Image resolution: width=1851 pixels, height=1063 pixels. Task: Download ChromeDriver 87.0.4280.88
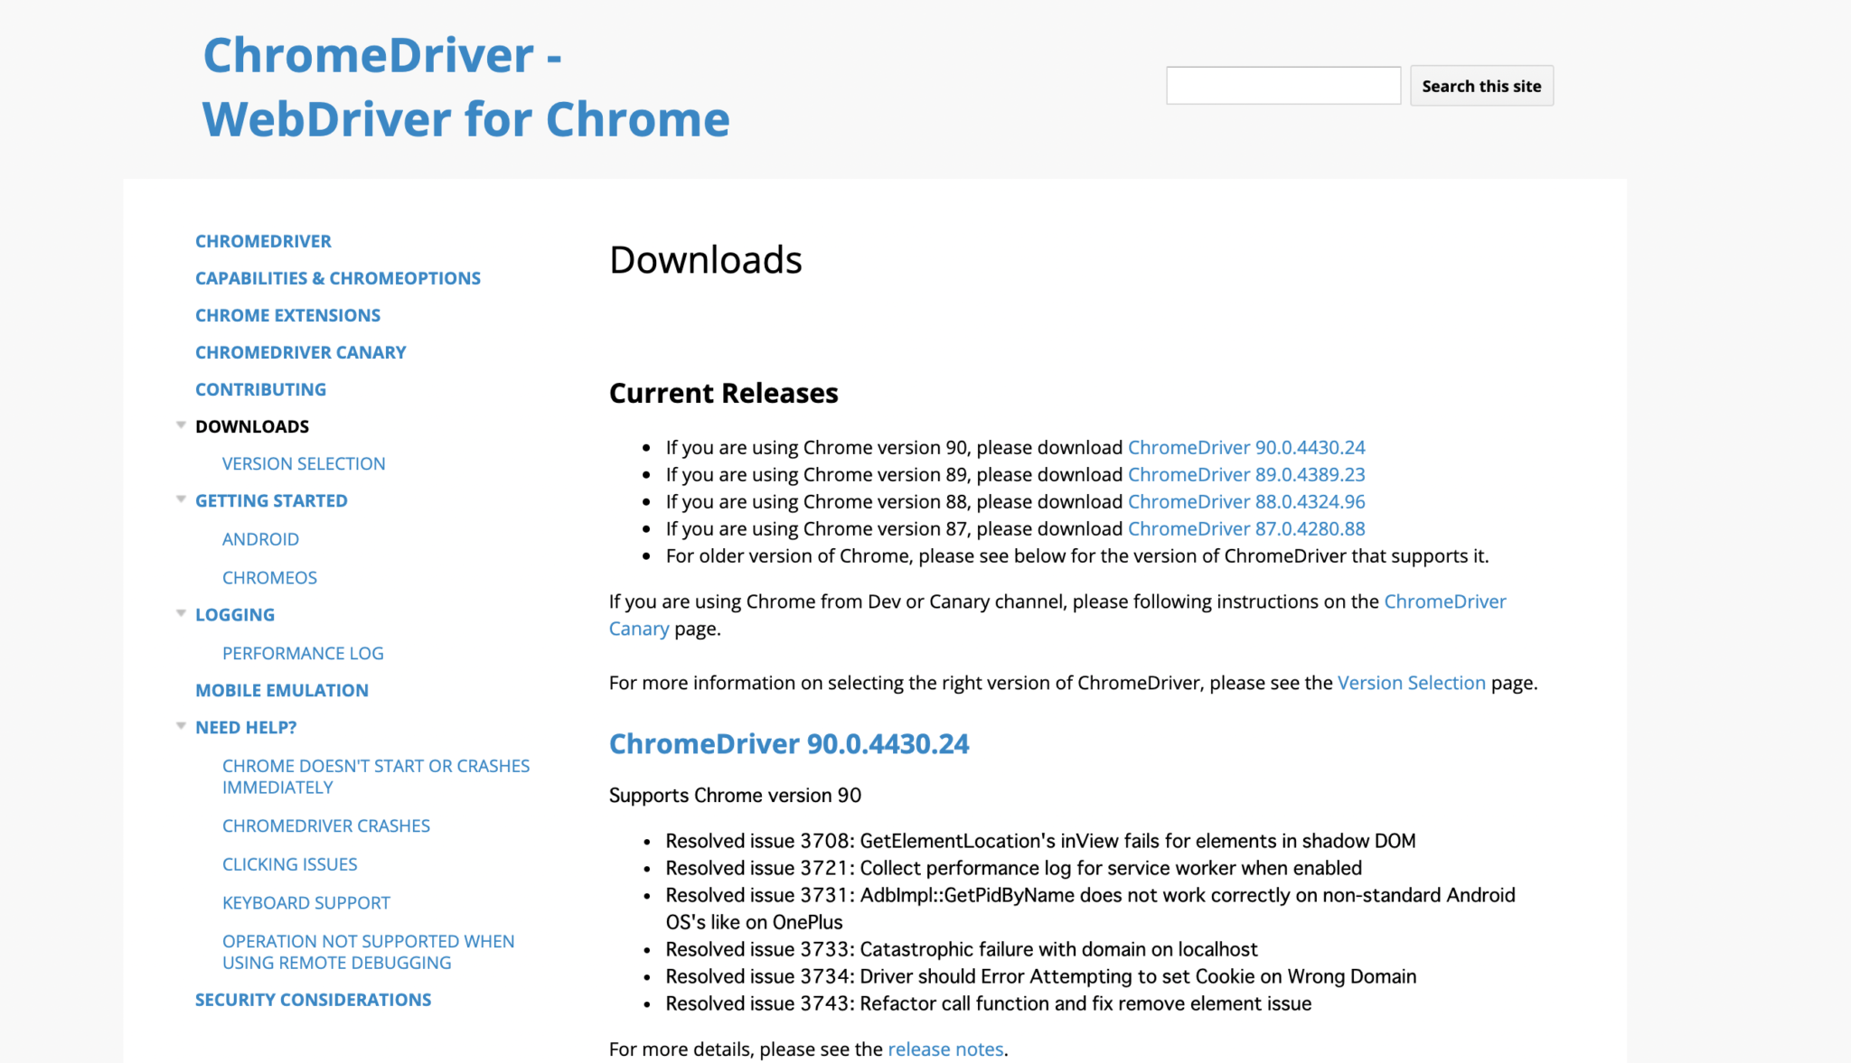point(1245,528)
